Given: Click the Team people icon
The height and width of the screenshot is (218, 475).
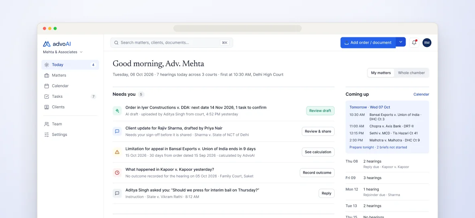Looking at the screenshot, I should (47, 124).
